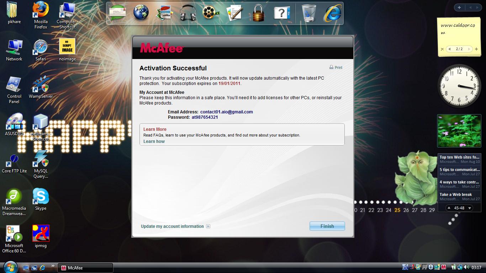Open Core FTP Lite desktop icon
The height and width of the screenshot is (273, 486).
pos(14,164)
